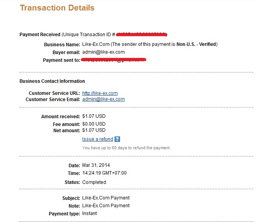Click the Note value Like-Ex.Com Payment
Screen dimensions: 258x222
pos(106,206)
